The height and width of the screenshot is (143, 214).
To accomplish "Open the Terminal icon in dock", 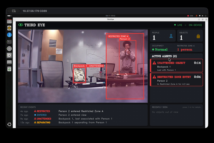I will coord(9,42).
